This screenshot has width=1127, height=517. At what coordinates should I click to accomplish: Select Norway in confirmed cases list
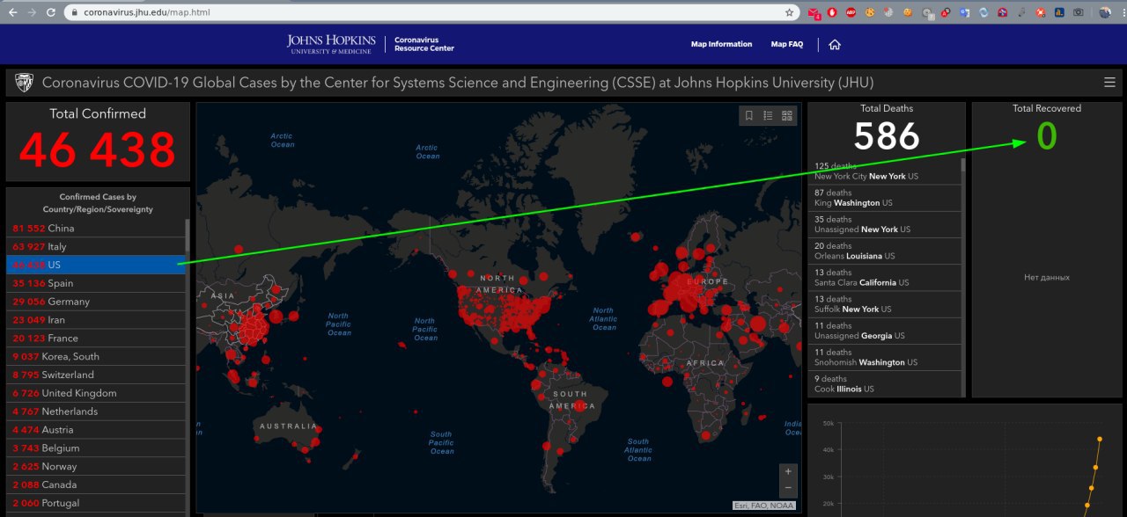coord(96,467)
